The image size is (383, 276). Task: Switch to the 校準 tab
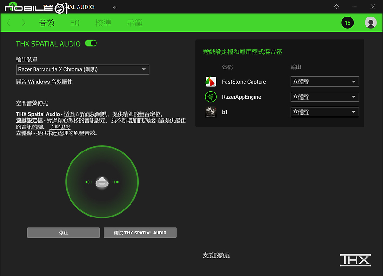point(103,23)
